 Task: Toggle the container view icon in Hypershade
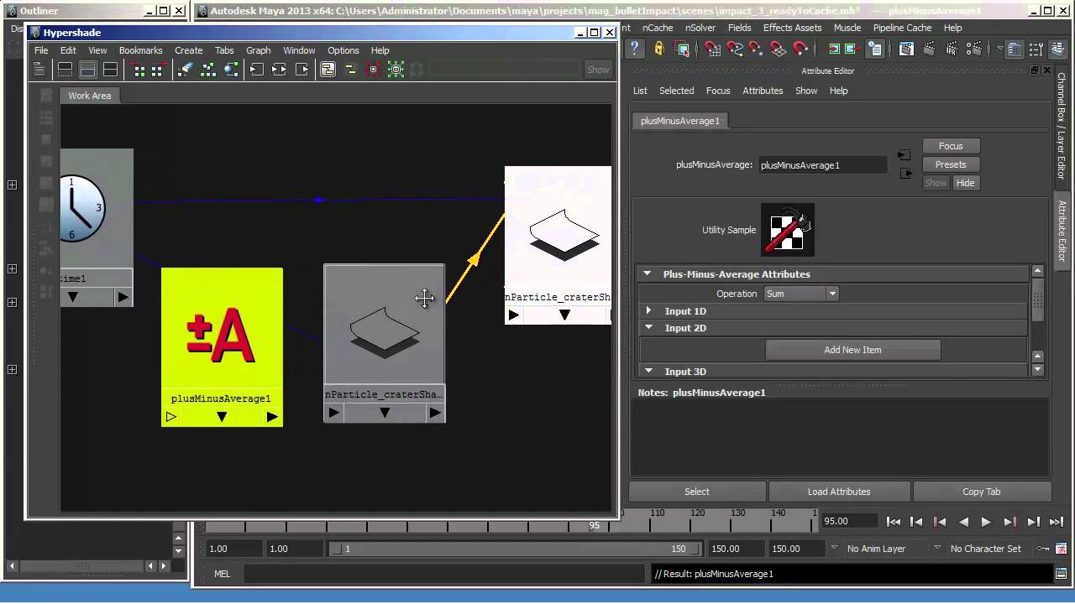(328, 70)
